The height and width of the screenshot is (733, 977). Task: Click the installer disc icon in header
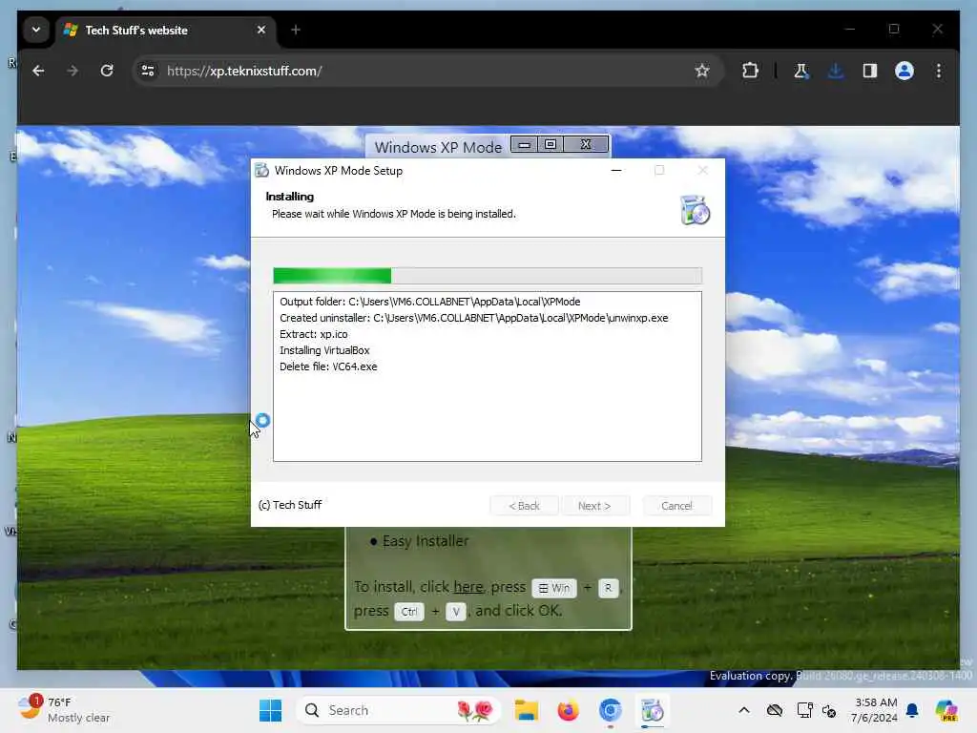695,210
